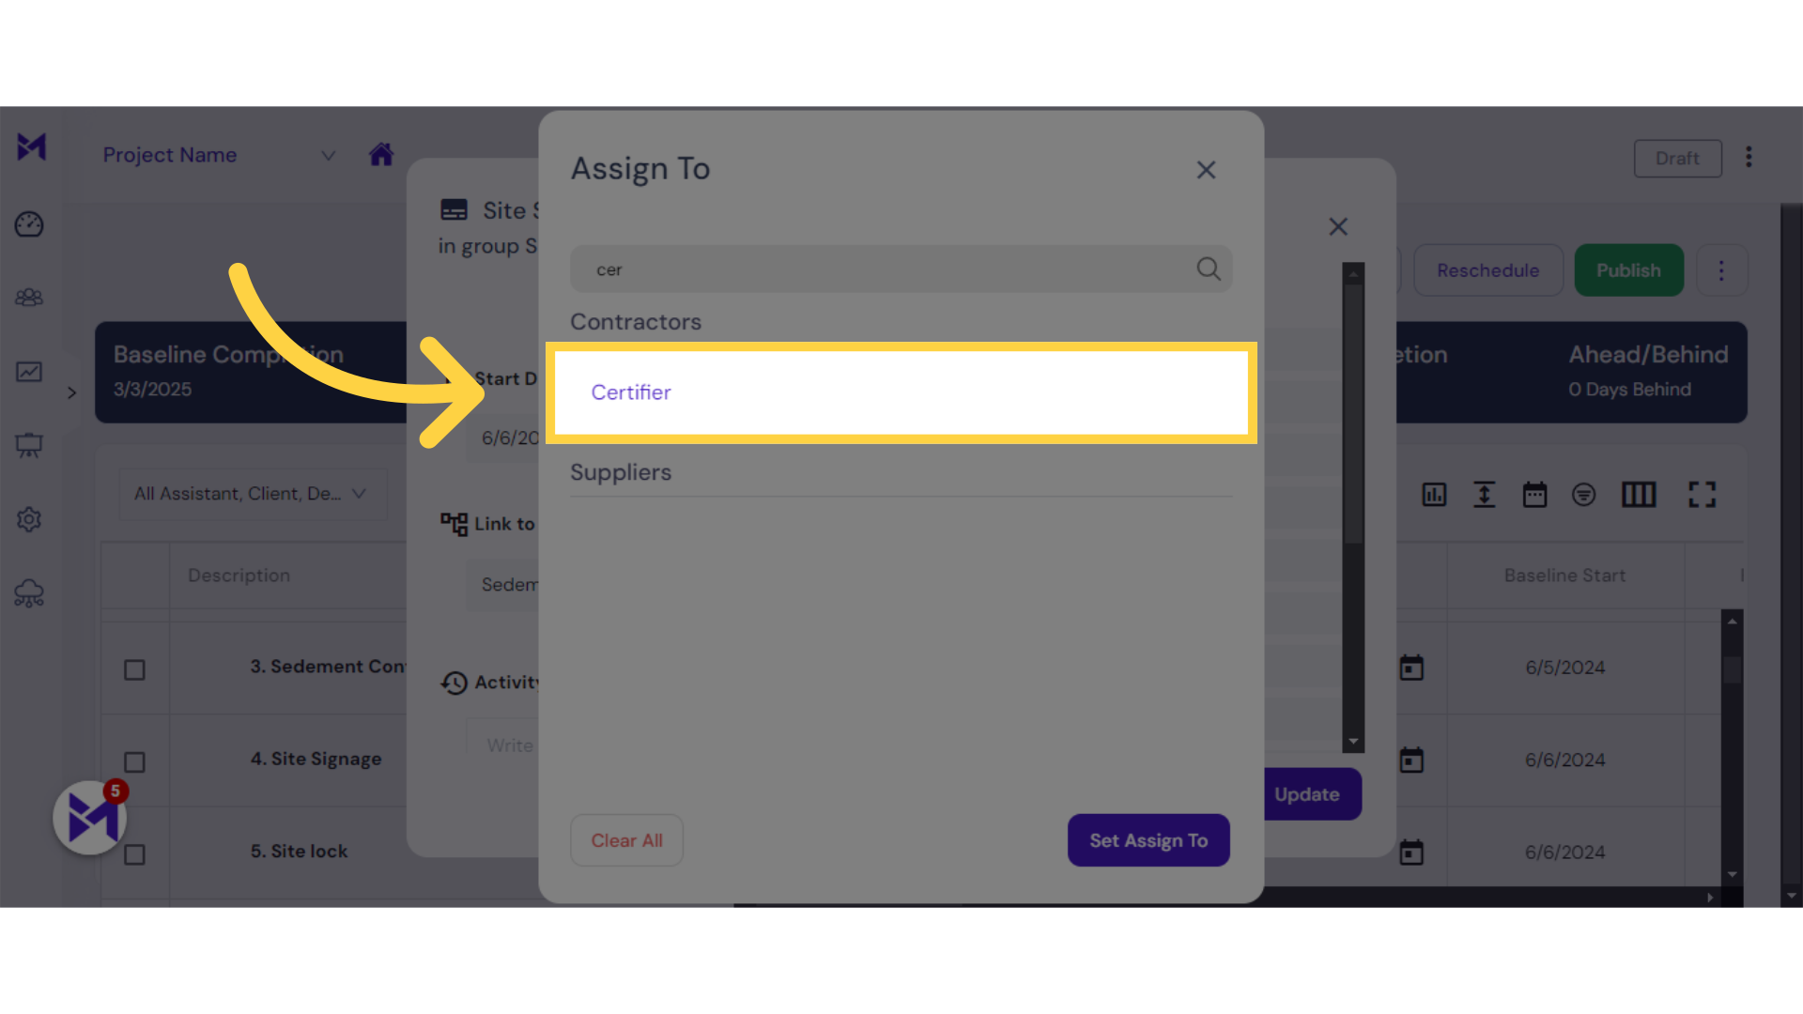Click Set Assign To confirmation button

point(1148,839)
